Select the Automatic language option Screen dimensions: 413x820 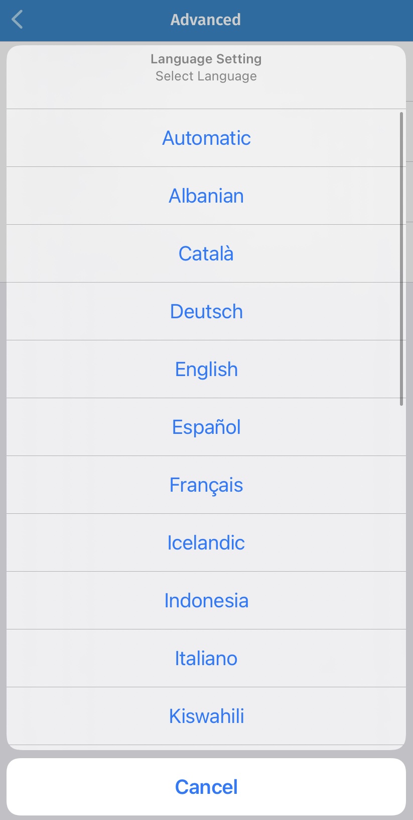coord(206,138)
